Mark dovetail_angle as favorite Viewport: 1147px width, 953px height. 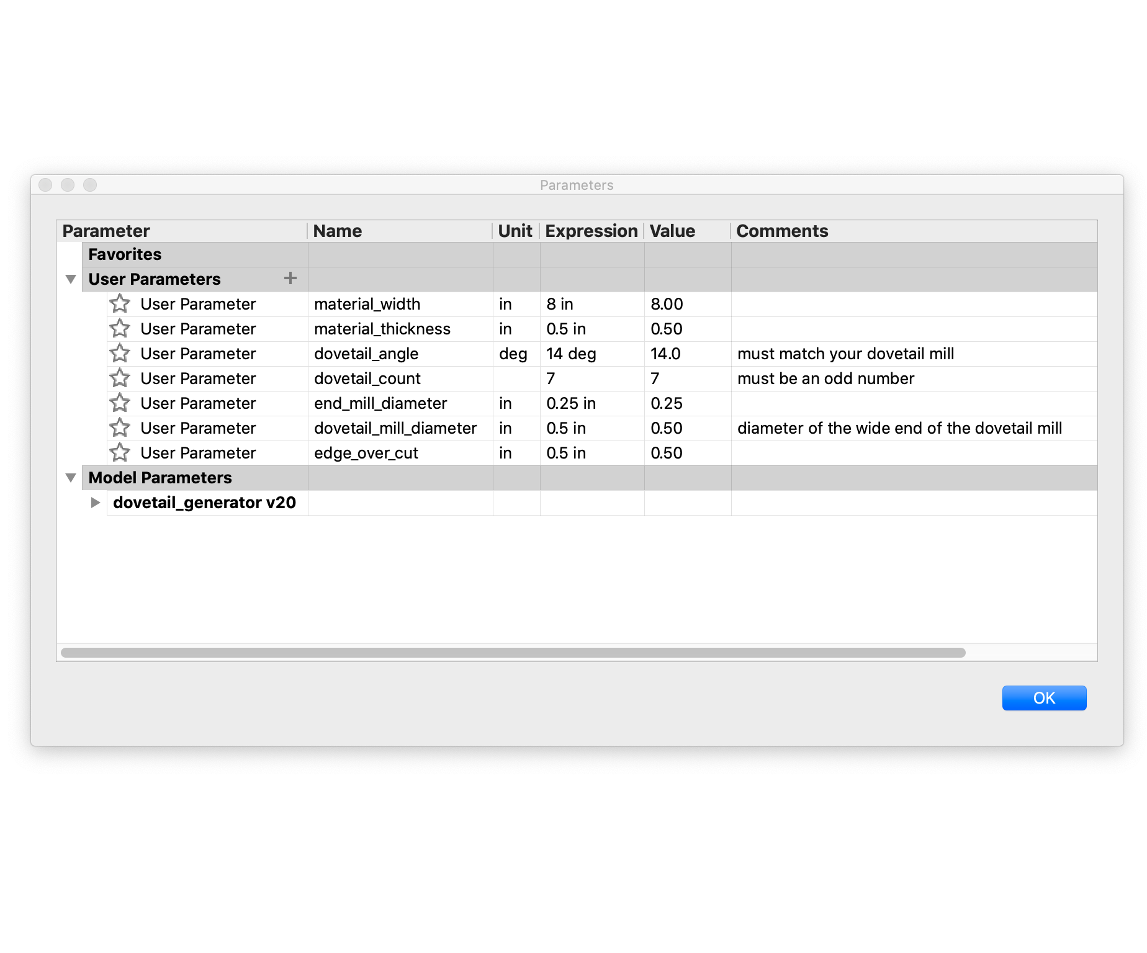120,354
